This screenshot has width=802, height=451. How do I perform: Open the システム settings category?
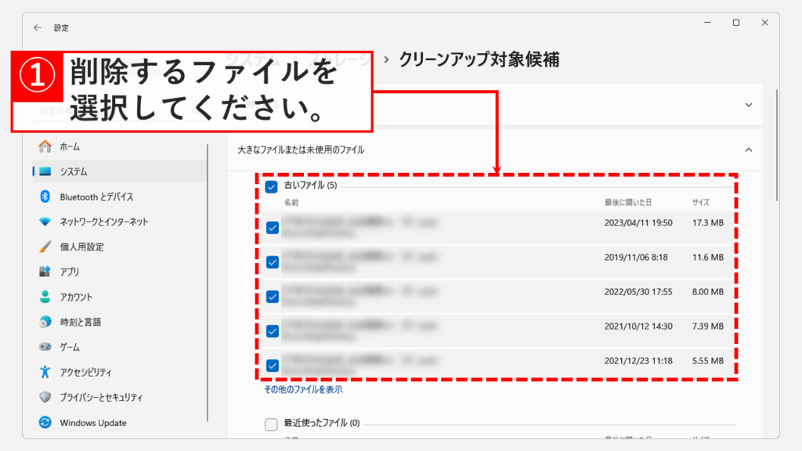point(74,171)
